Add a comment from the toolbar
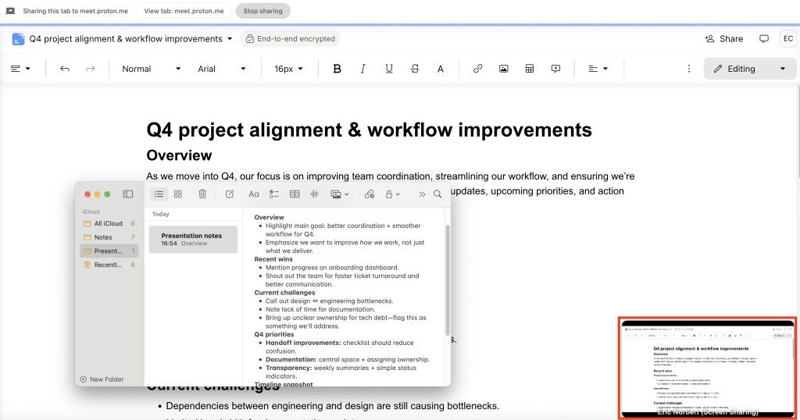 click(x=555, y=69)
